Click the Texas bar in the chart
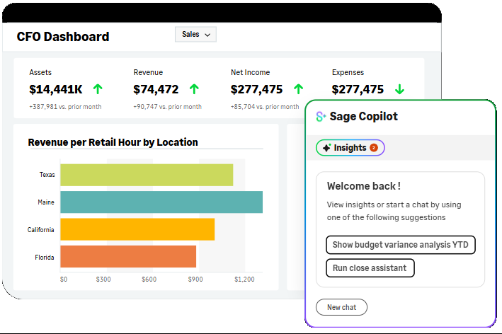 coord(147,175)
